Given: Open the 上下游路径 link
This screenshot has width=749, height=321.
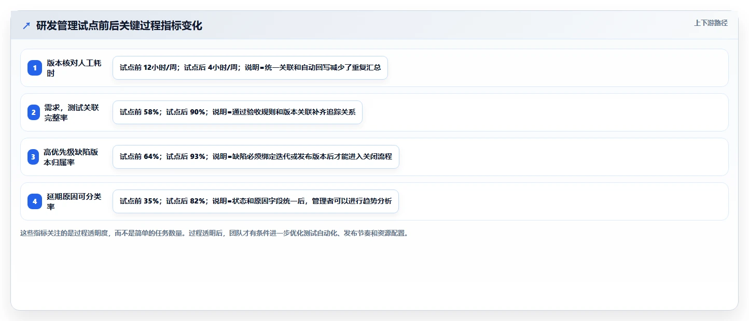Looking at the screenshot, I should pyautogui.click(x=711, y=23).
